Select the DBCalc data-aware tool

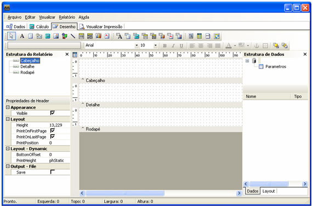pyautogui.click(x=136, y=36)
